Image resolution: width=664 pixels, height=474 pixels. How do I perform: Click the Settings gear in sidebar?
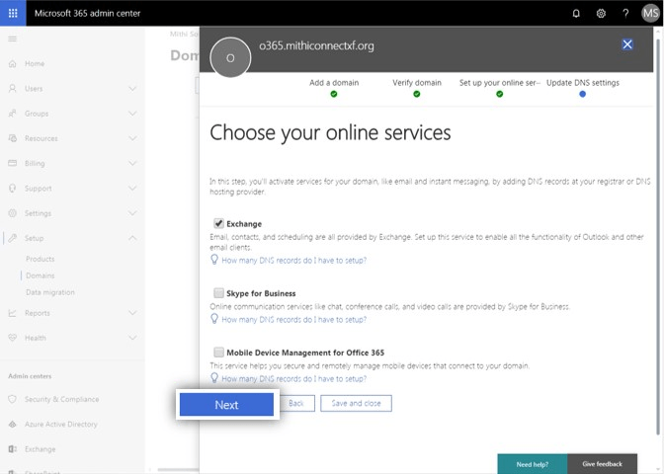pyautogui.click(x=12, y=213)
